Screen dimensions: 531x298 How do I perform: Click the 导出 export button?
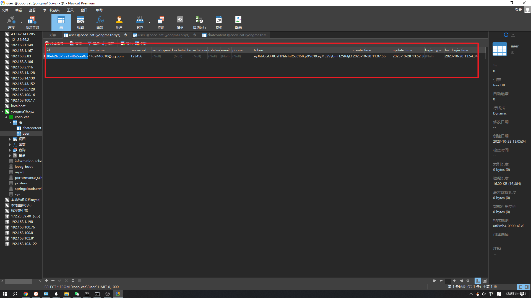click(141, 43)
